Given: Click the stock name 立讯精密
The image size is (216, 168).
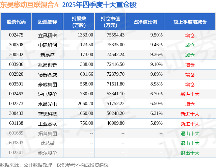Looking at the screenshot, I should (47, 35).
